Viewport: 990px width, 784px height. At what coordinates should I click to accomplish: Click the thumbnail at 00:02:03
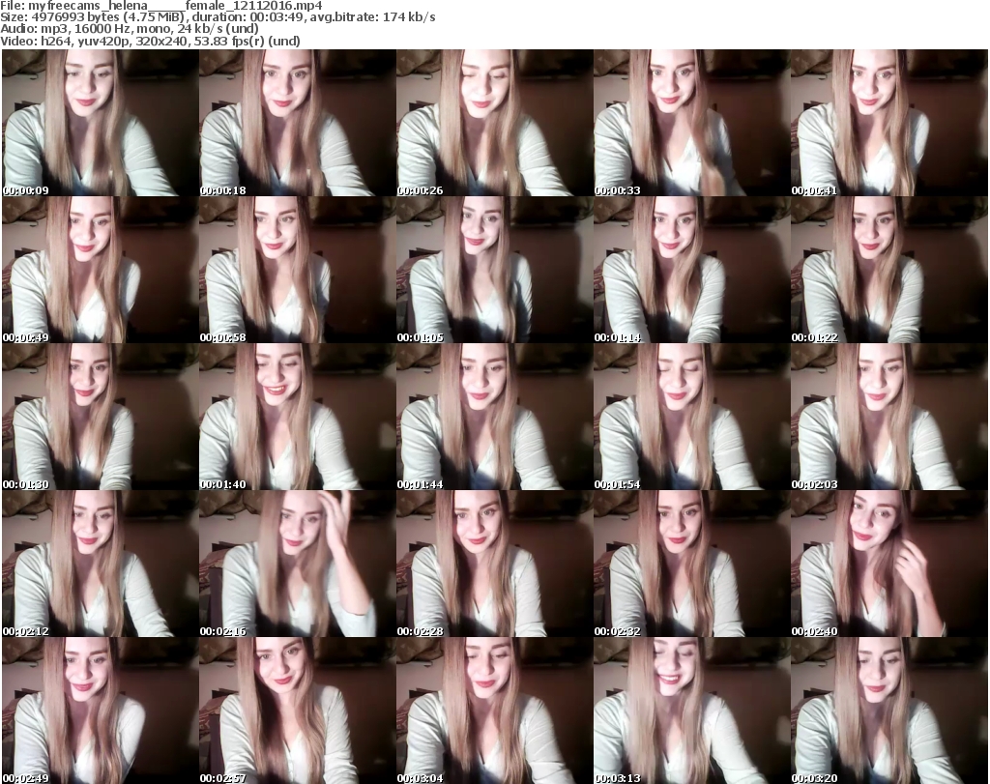click(888, 417)
